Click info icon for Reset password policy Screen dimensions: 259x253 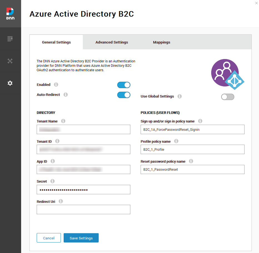[191, 161]
